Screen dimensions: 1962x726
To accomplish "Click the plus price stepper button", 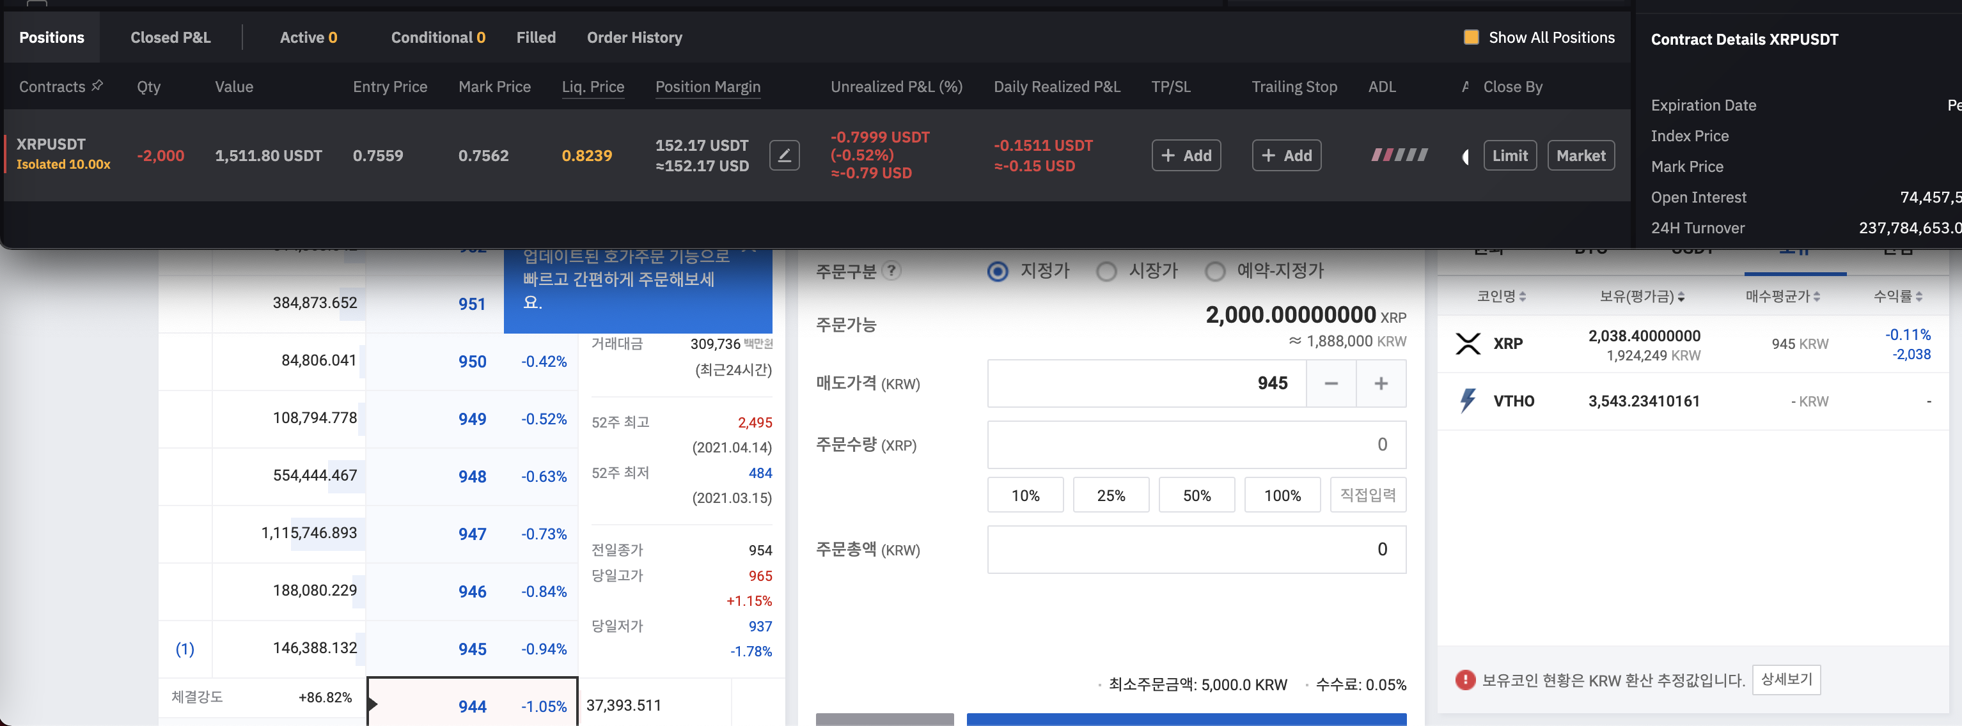I will click(1381, 383).
